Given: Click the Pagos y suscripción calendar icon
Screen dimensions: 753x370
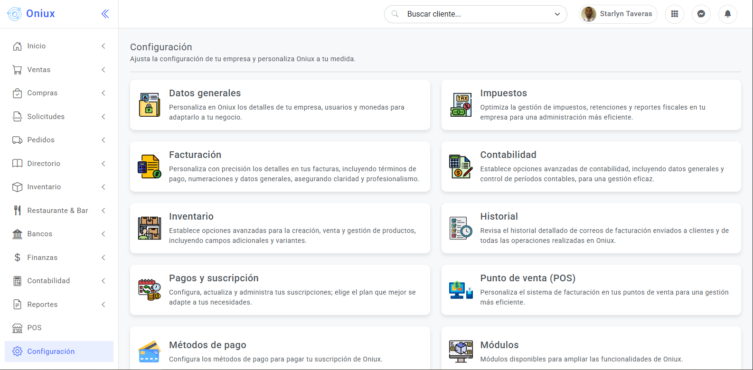Looking at the screenshot, I should (x=150, y=290).
